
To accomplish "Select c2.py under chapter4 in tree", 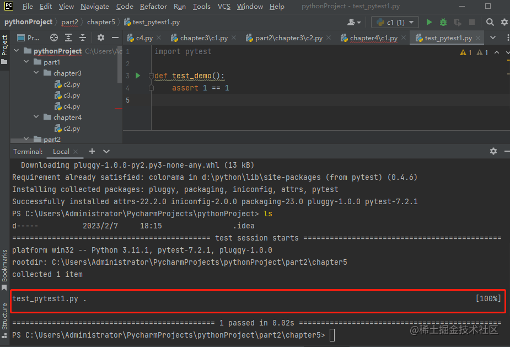I will [67, 128].
